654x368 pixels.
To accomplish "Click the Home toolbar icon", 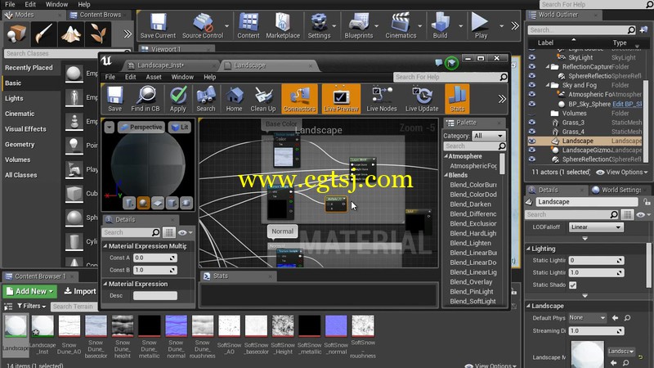I will [x=234, y=98].
